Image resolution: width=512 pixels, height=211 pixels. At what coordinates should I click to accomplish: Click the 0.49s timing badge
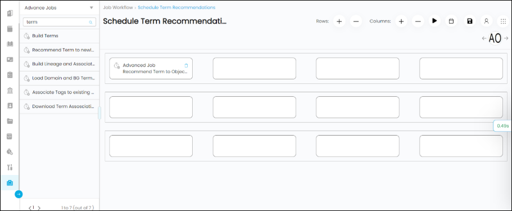coord(502,125)
